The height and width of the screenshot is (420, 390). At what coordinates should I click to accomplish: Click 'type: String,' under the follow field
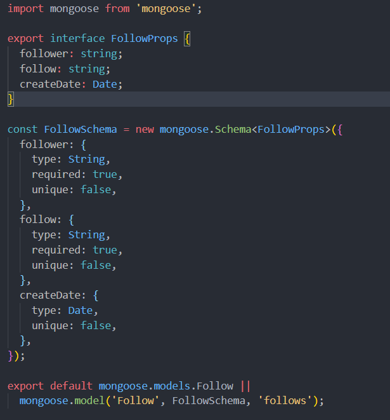tap(71, 235)
